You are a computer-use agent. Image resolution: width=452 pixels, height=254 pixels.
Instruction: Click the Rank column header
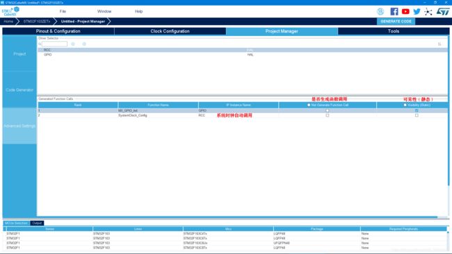[78, 105]
